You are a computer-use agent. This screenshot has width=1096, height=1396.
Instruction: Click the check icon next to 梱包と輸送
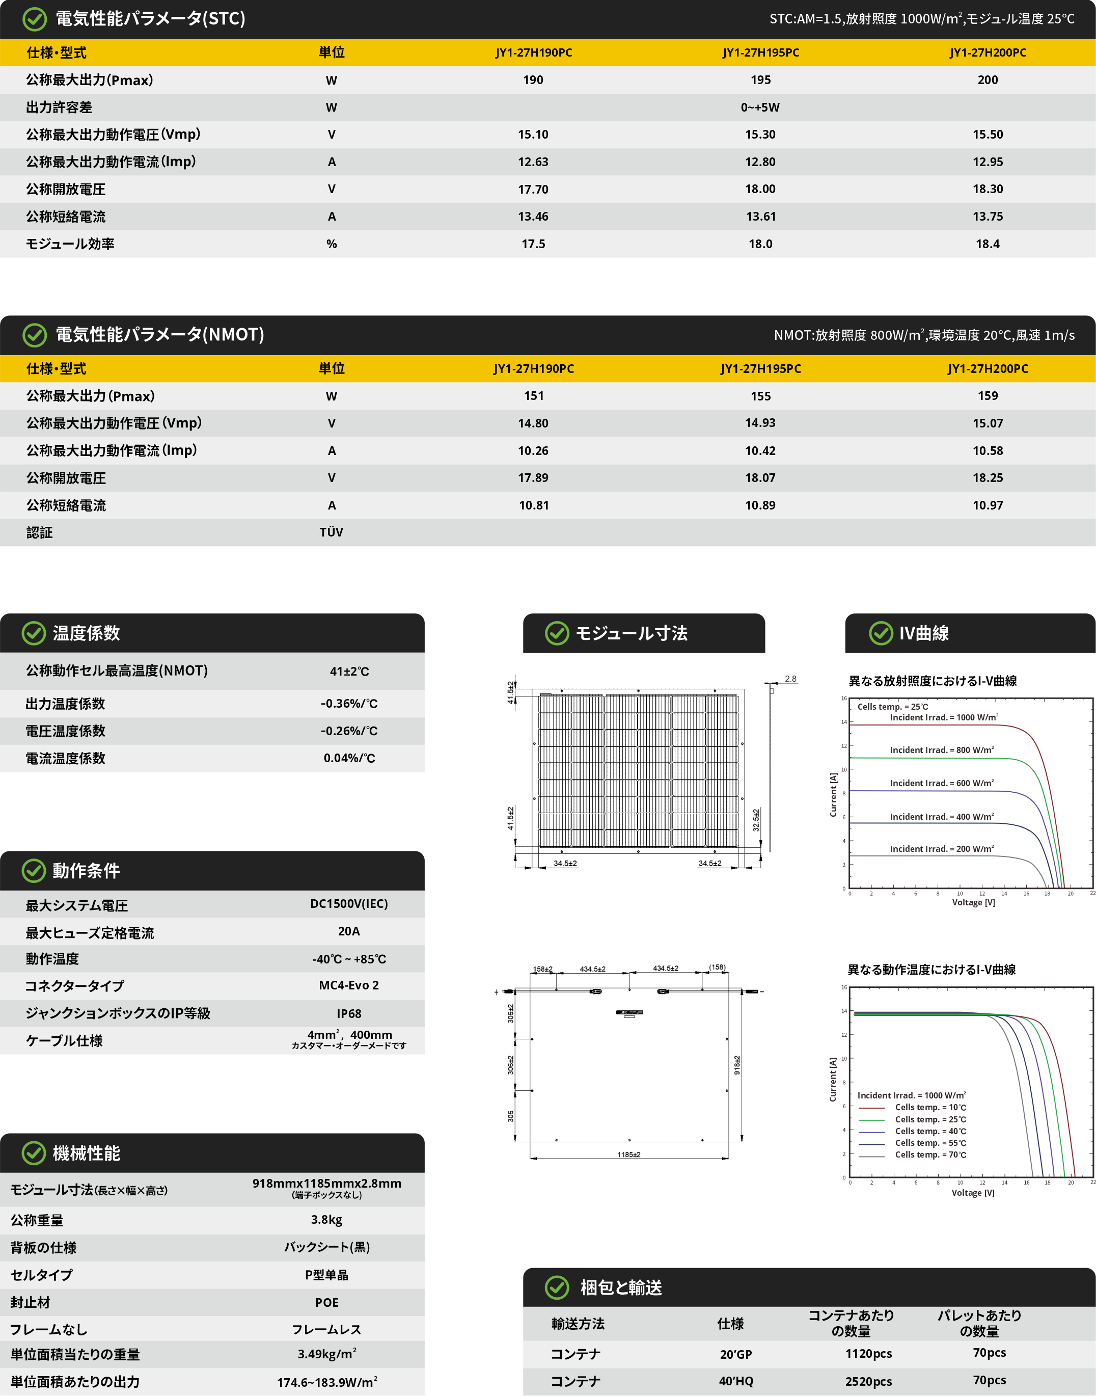point(557,1287)
